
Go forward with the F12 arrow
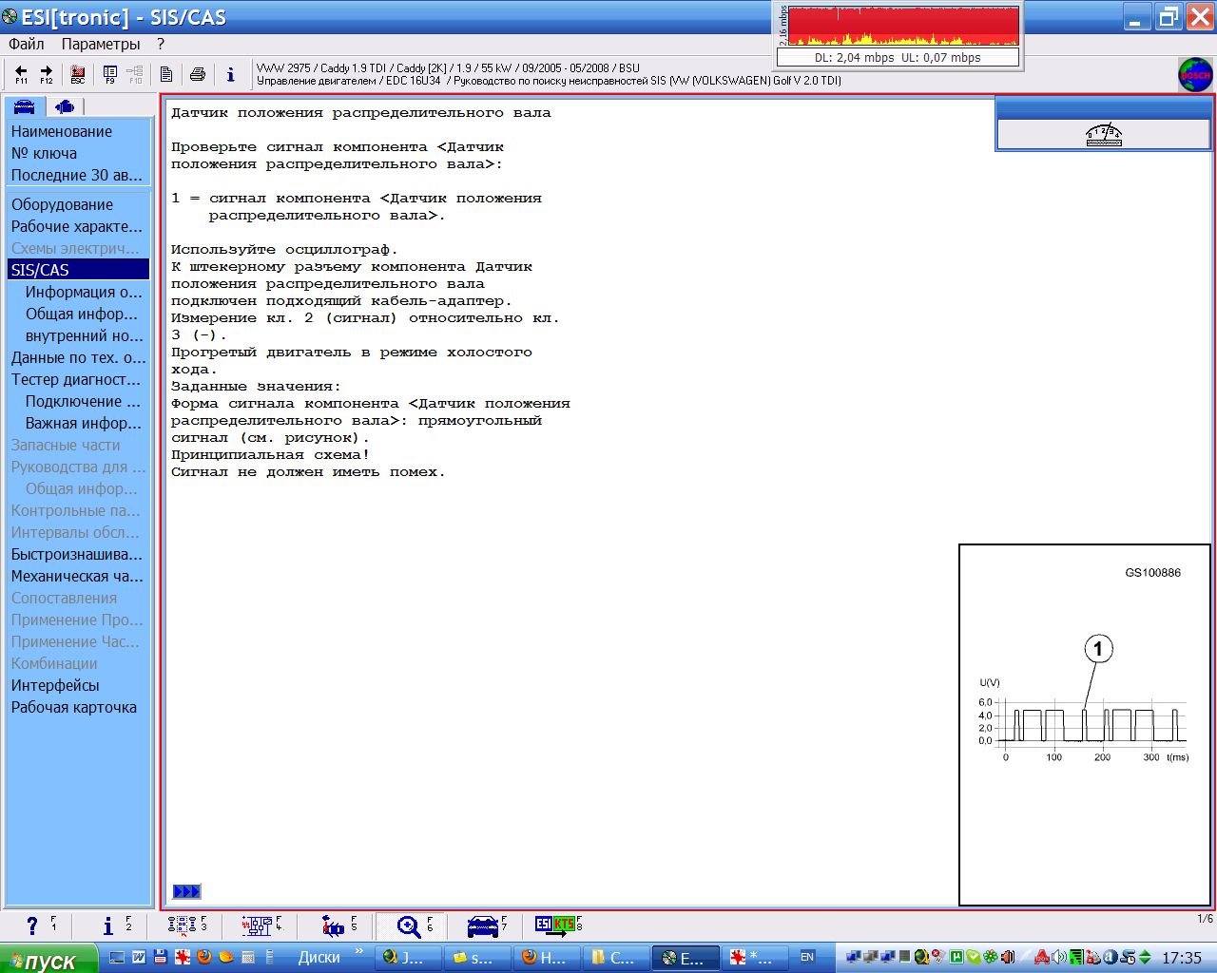[47, 74]
